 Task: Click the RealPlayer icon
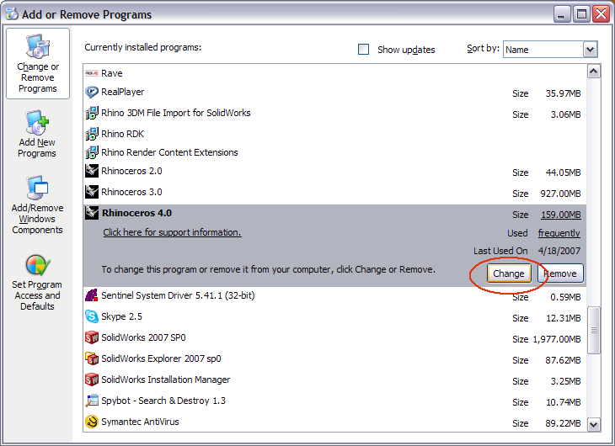tap(91, 92)
